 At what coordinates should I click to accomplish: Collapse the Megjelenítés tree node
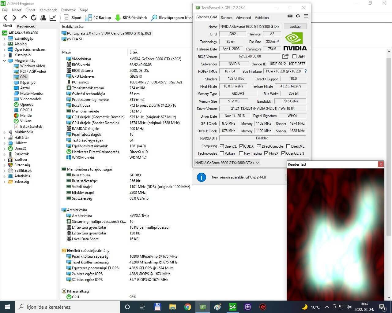[4, 61]
